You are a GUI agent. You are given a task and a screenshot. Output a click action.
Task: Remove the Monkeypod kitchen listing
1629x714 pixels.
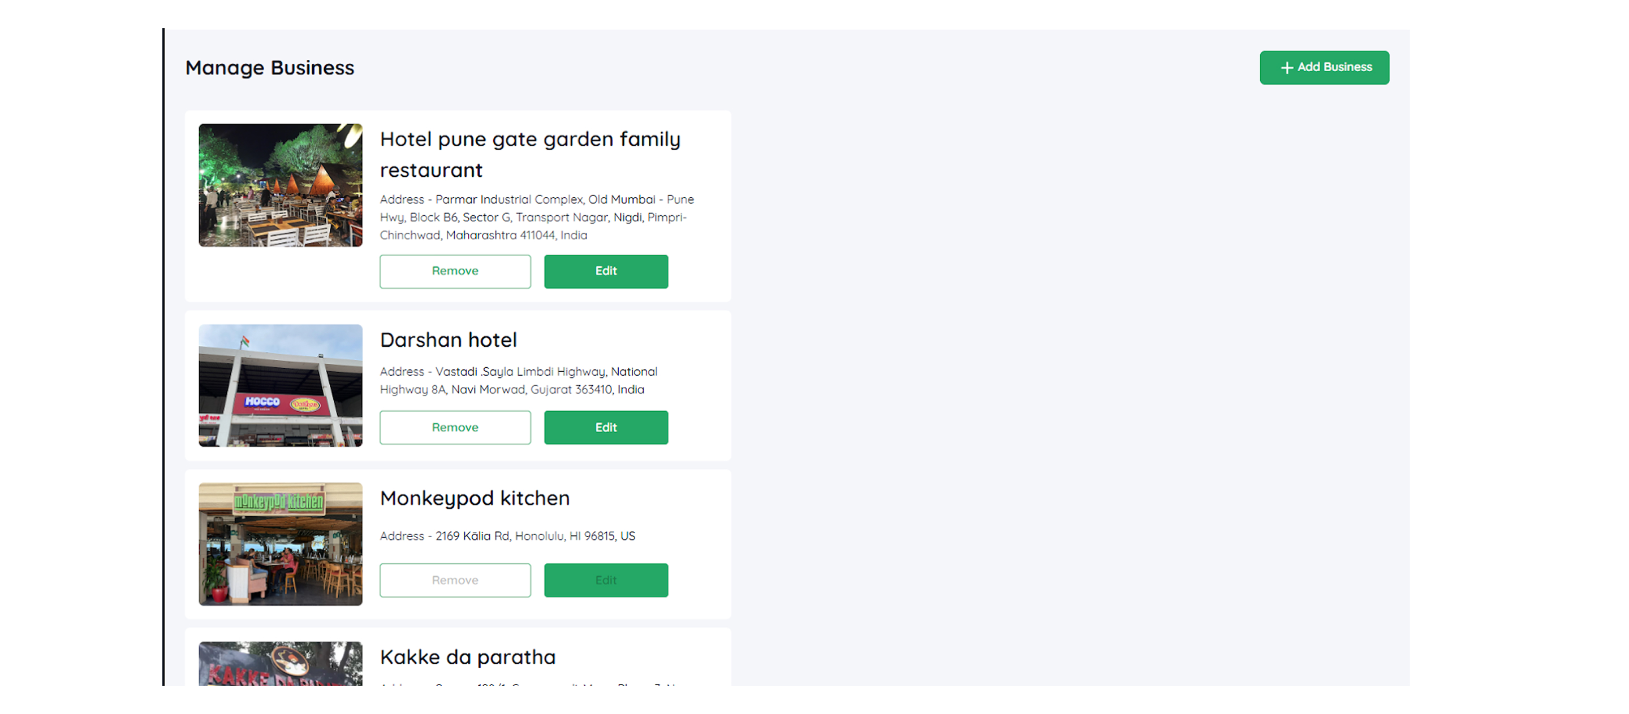[455, 580]
